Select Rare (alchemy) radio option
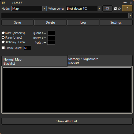The height and width of the screenshot is (134, 134). [x=13, y=33]
